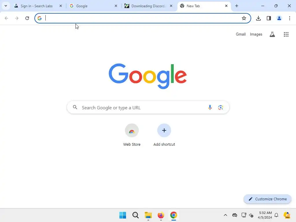Close the New Tab tab
The width and height of the screenshot is (296, 222).
pyautogui.click(x=226, y=6)
